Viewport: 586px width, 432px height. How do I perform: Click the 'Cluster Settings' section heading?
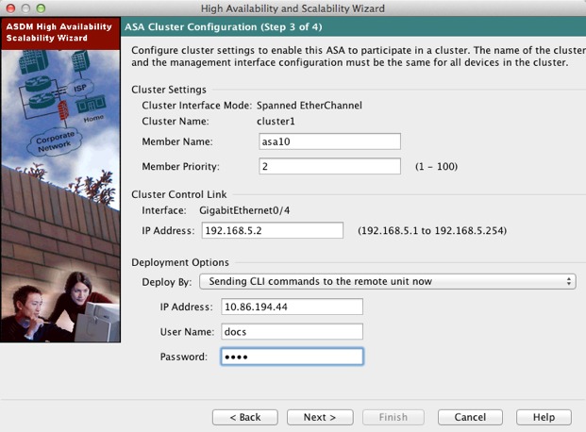click(169, 90)
